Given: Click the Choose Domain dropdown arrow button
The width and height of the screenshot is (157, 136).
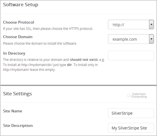Looking at the screenshot, I should pyautogui.click(x=151, y=39).
